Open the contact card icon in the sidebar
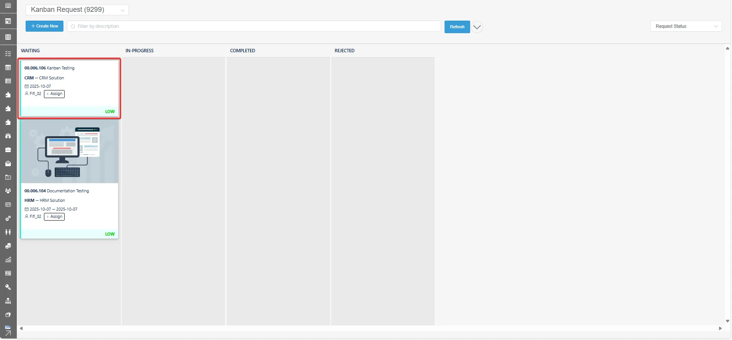 point(8,205)
